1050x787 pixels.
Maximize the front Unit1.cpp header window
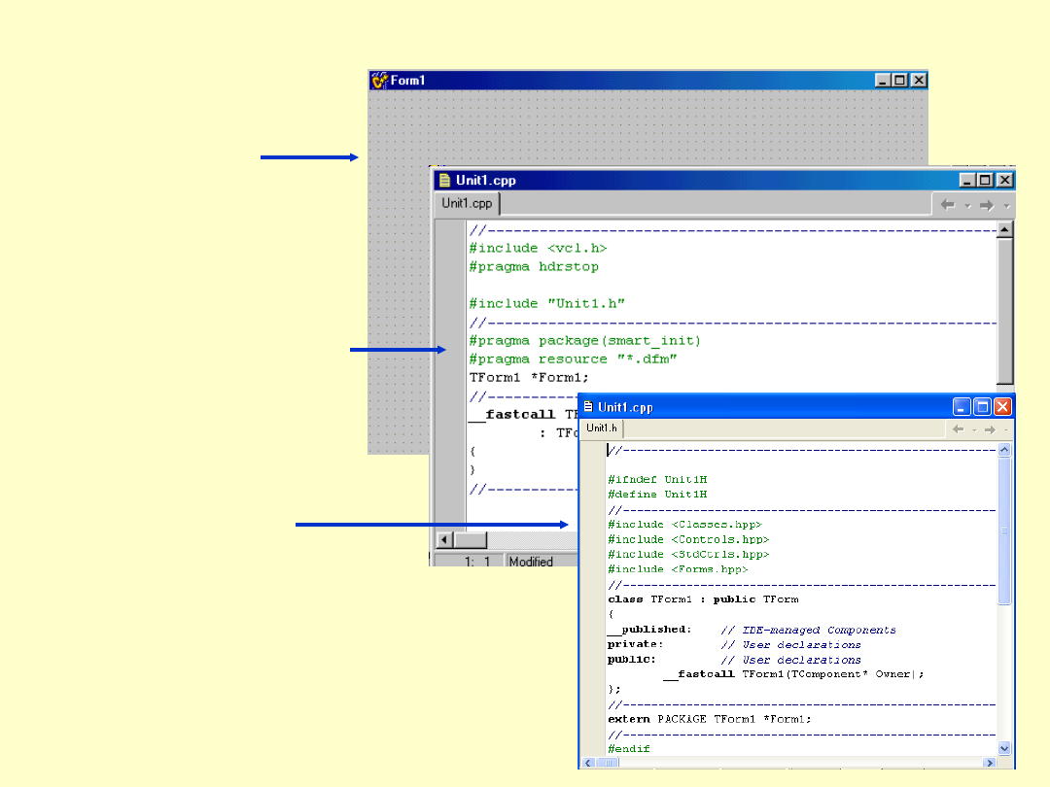click(982, 407)
